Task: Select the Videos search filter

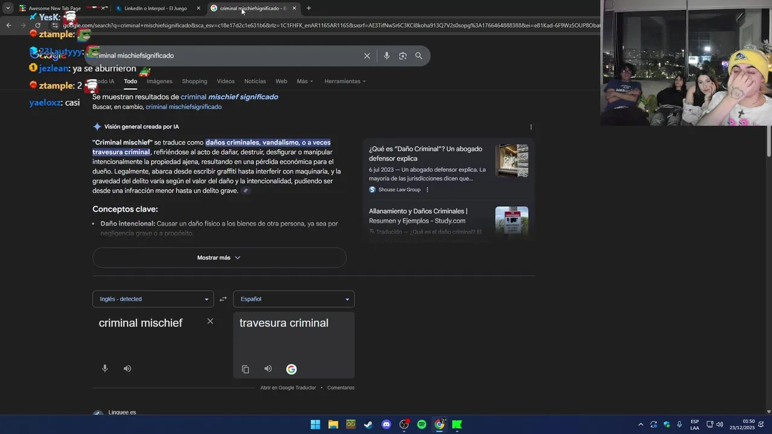Action: pos(226,81)
